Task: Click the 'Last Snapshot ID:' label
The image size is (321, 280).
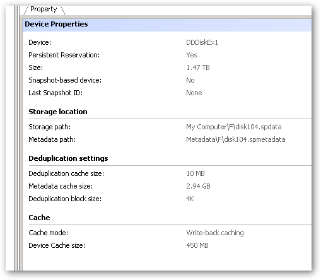Action: pos(55,93)
